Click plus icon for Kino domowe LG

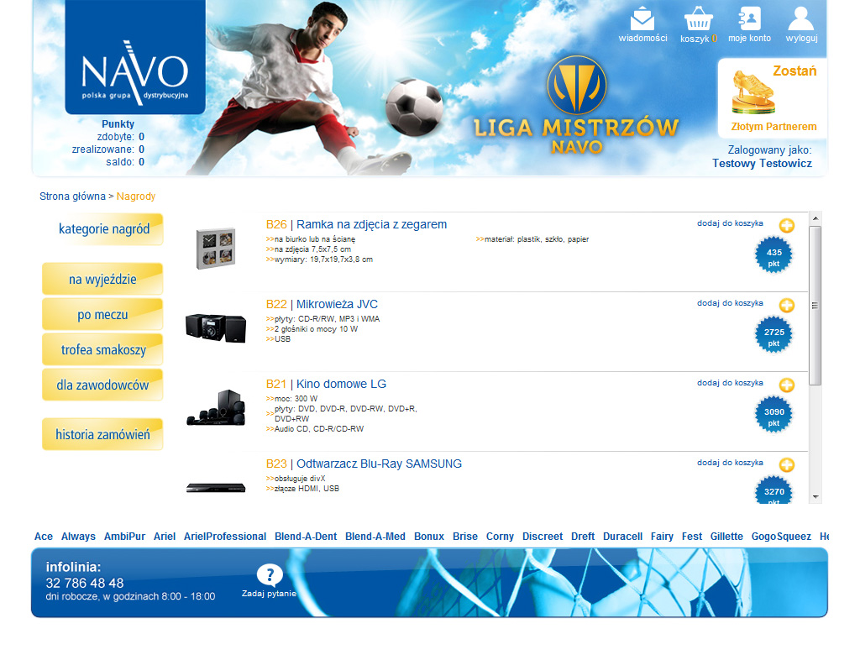tap(787, 385)
